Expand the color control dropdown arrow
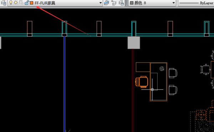 coord(174,3)
